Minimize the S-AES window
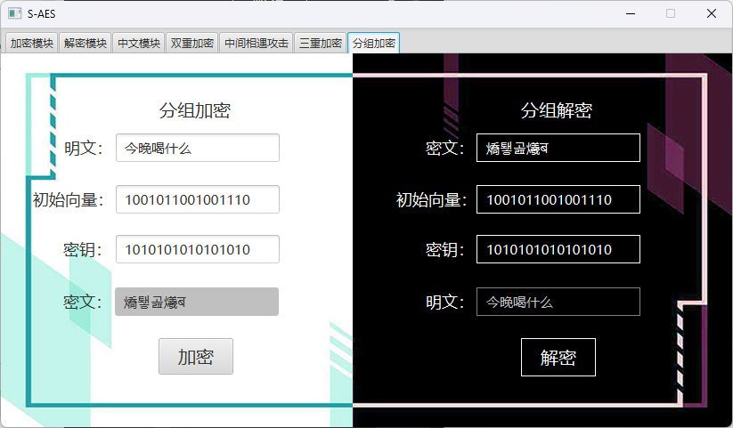This screenshot has width=733, height=428. pyautogui.click(x=631, y=14)
